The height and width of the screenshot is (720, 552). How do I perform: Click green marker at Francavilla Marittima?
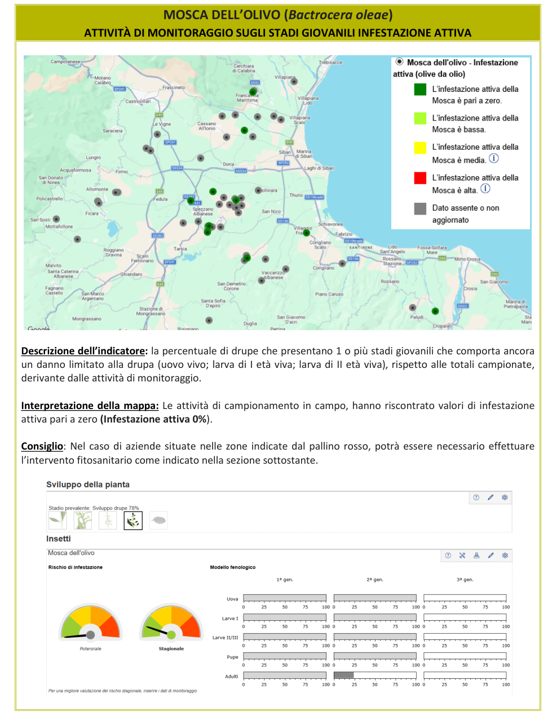coord(253,92)
